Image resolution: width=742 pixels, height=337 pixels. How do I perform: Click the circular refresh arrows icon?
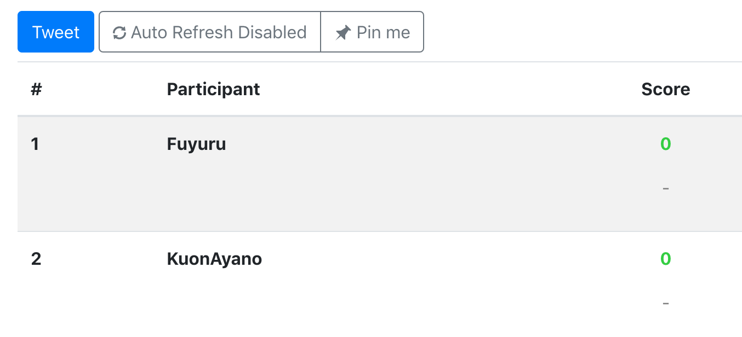click(x=119, y=33)
